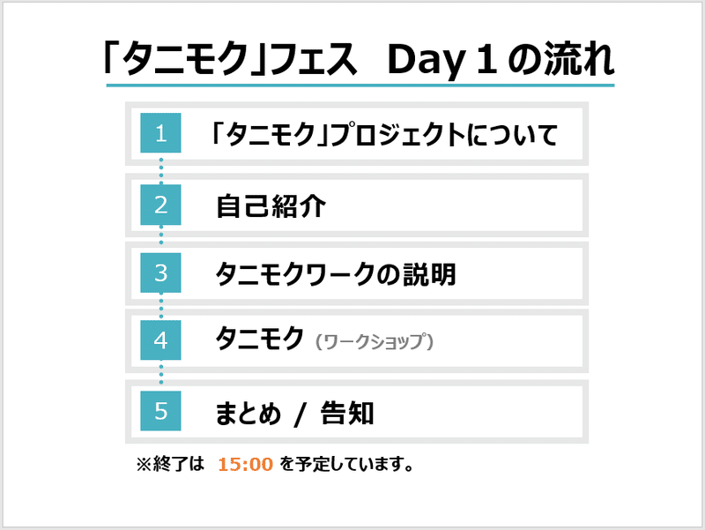Click the タニモク text in row 4

pos(260,339)
